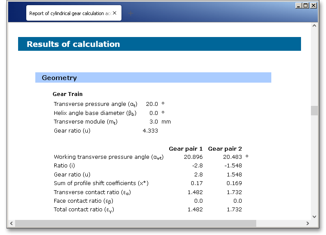Viewport: 326px width, 235px height.
Task: Click the Geometry section heading
Action: tap(59, 78)
